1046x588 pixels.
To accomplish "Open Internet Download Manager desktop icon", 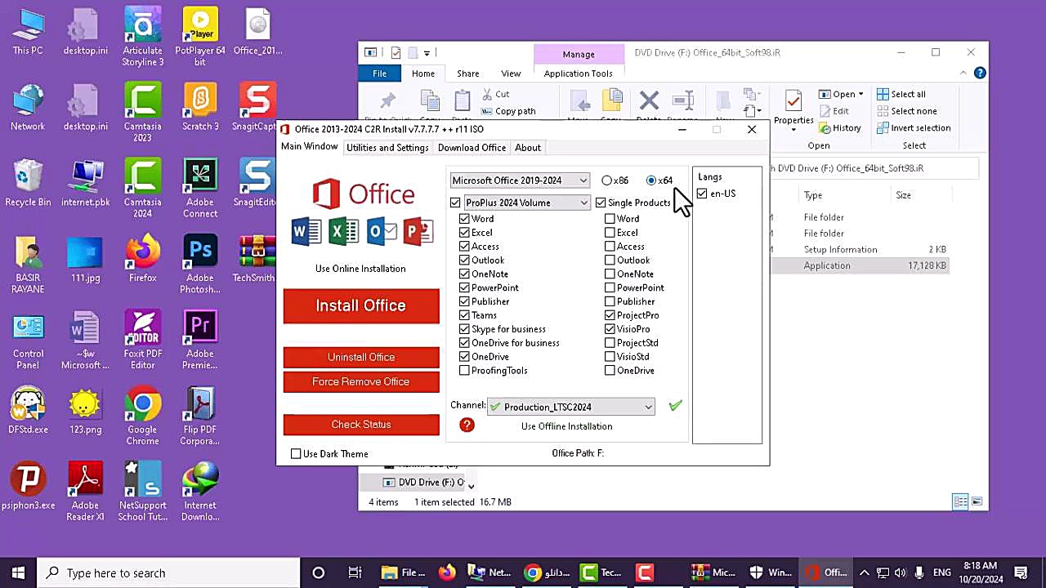I will (200, 492).
